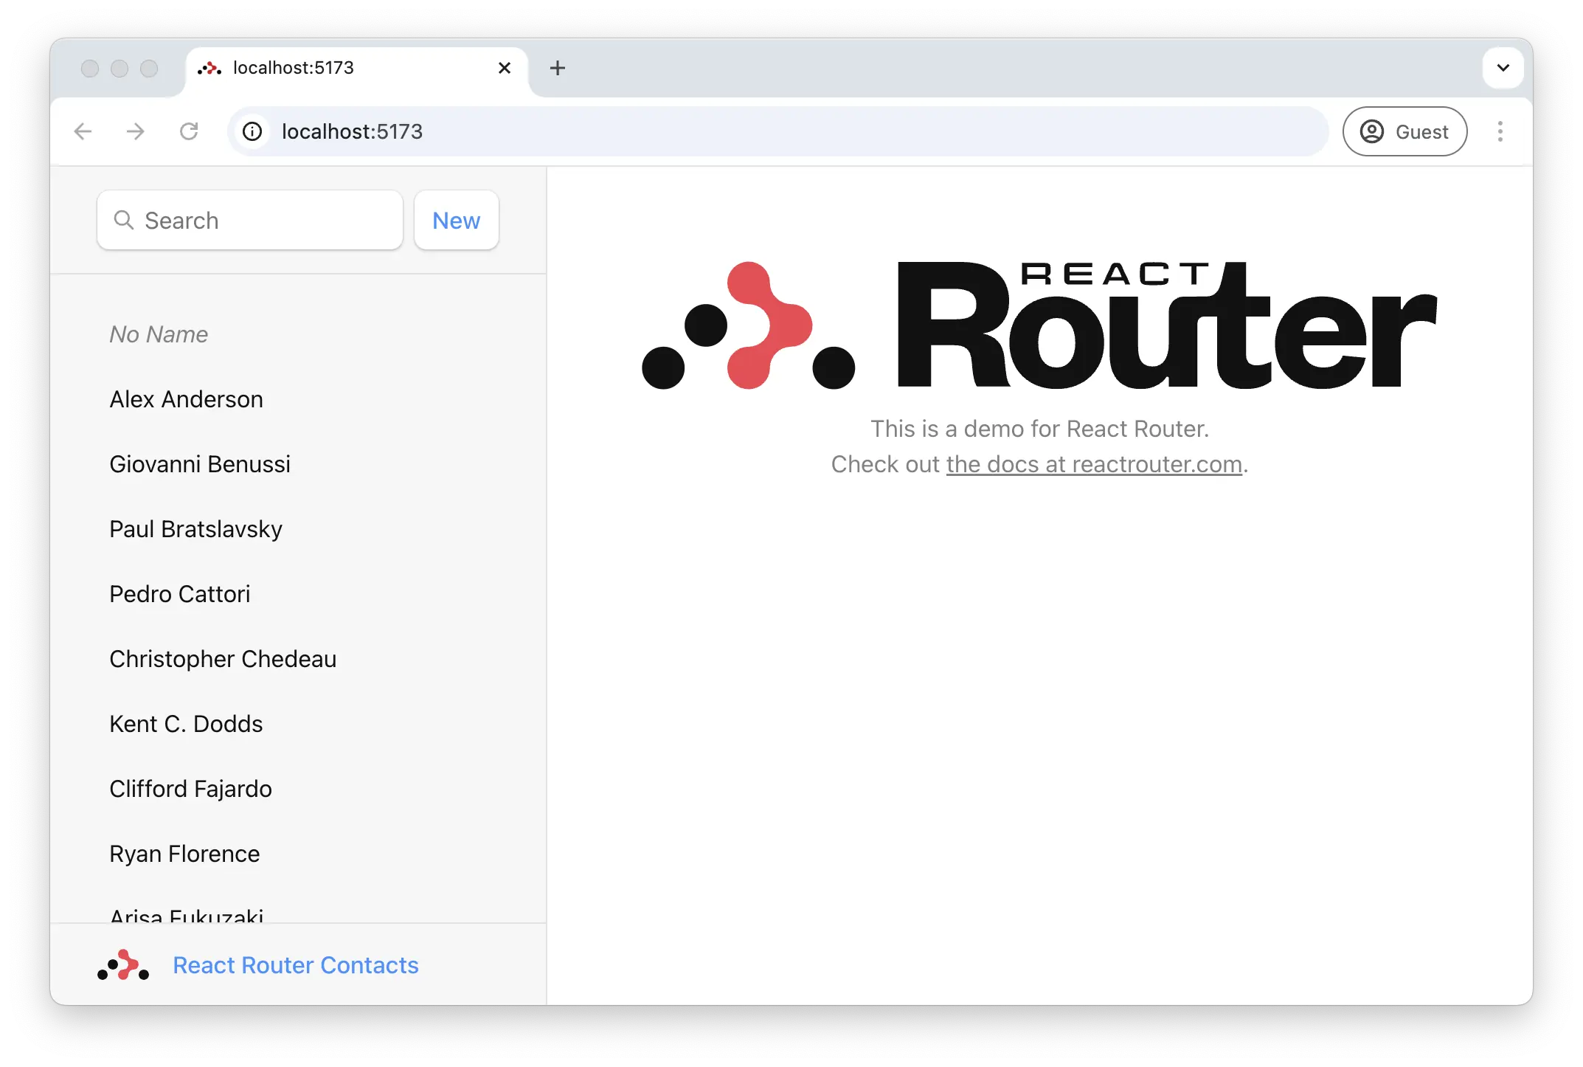
Task: Open the browser tab search chevron
Action: pyautogui.click(x=1503, y=67)
